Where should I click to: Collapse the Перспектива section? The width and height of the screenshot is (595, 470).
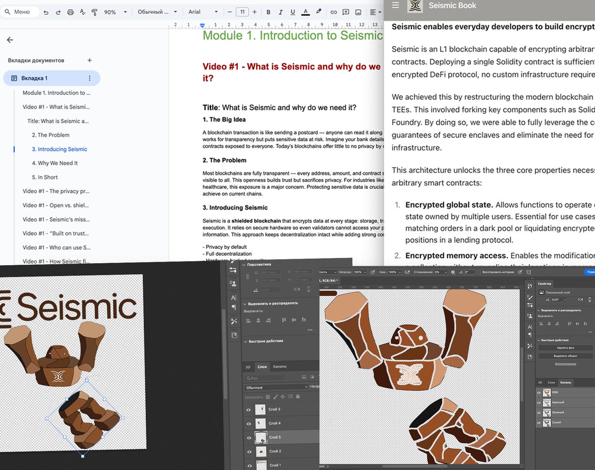tap(244, 265)
